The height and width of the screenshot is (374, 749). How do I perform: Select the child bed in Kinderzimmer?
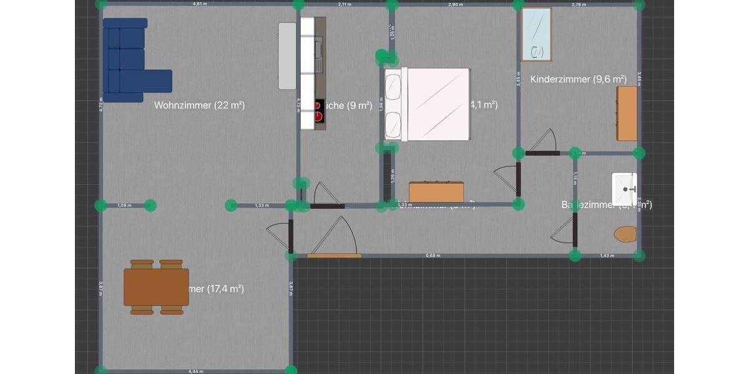tap(537, 34)
